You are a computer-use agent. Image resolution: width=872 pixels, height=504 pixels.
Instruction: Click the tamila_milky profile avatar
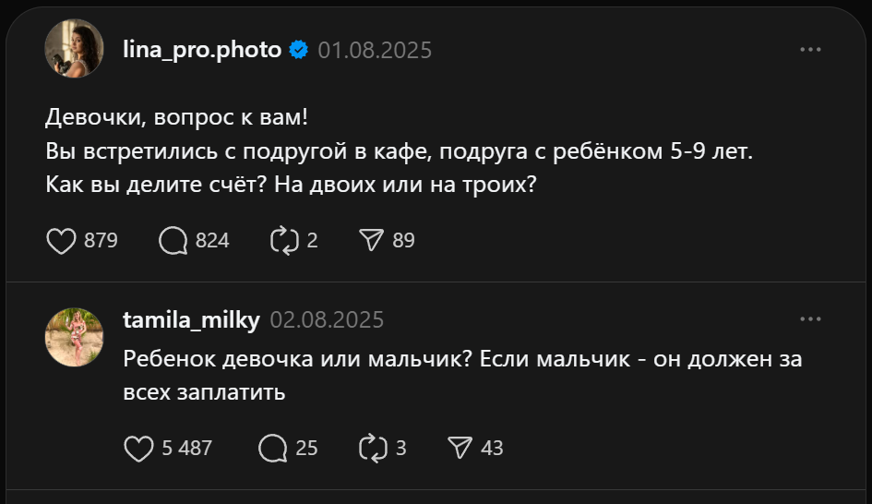74,338
